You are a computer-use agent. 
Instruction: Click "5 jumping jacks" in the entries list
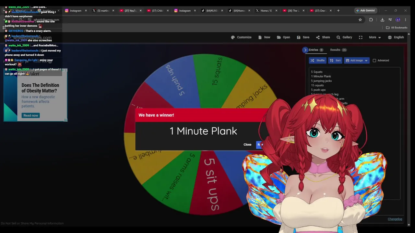coord(321,81)
